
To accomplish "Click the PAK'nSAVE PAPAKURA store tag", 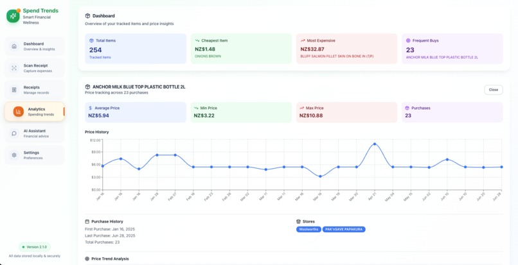I will click(x=344, y=229).
